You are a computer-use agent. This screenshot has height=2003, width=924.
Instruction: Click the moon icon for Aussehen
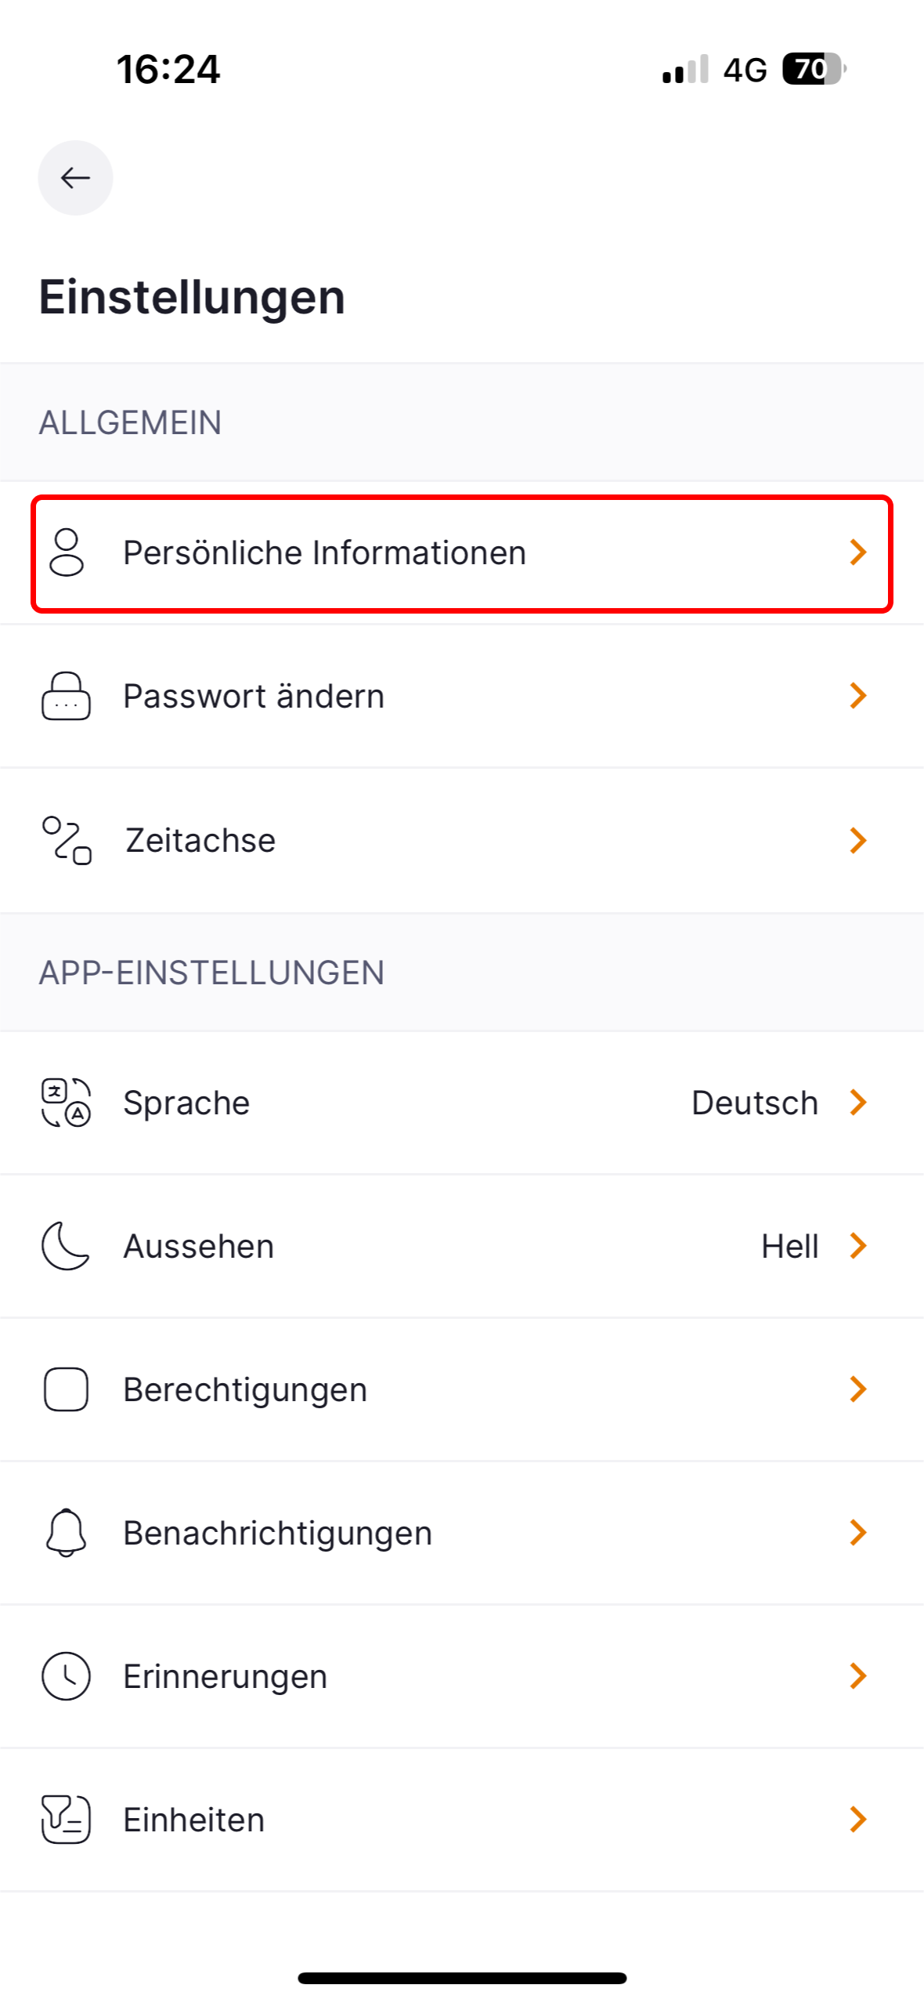point(67,1246)
